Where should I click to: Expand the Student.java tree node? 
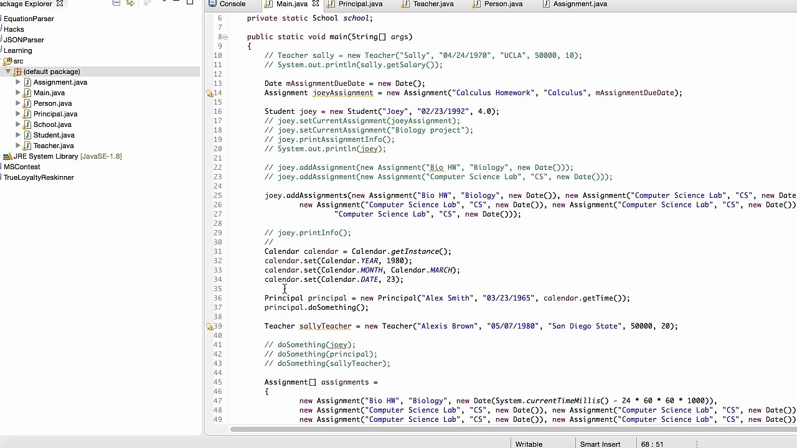pyautogui.click(x=18, y=135)
